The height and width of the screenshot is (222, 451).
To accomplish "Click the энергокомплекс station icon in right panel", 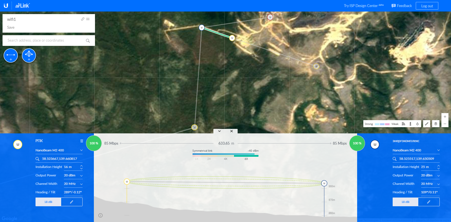I will tap(375, 145).
